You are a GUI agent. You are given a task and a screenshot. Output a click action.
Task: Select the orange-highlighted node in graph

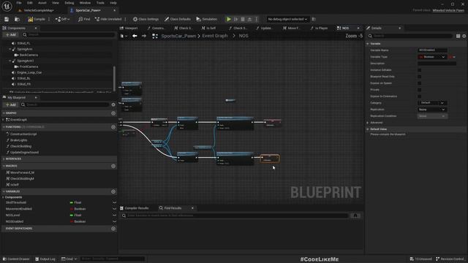tap(270, 159)
